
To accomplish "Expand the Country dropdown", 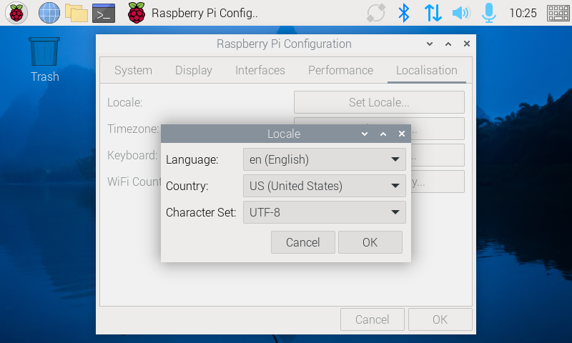I will (x=324, y=187).
